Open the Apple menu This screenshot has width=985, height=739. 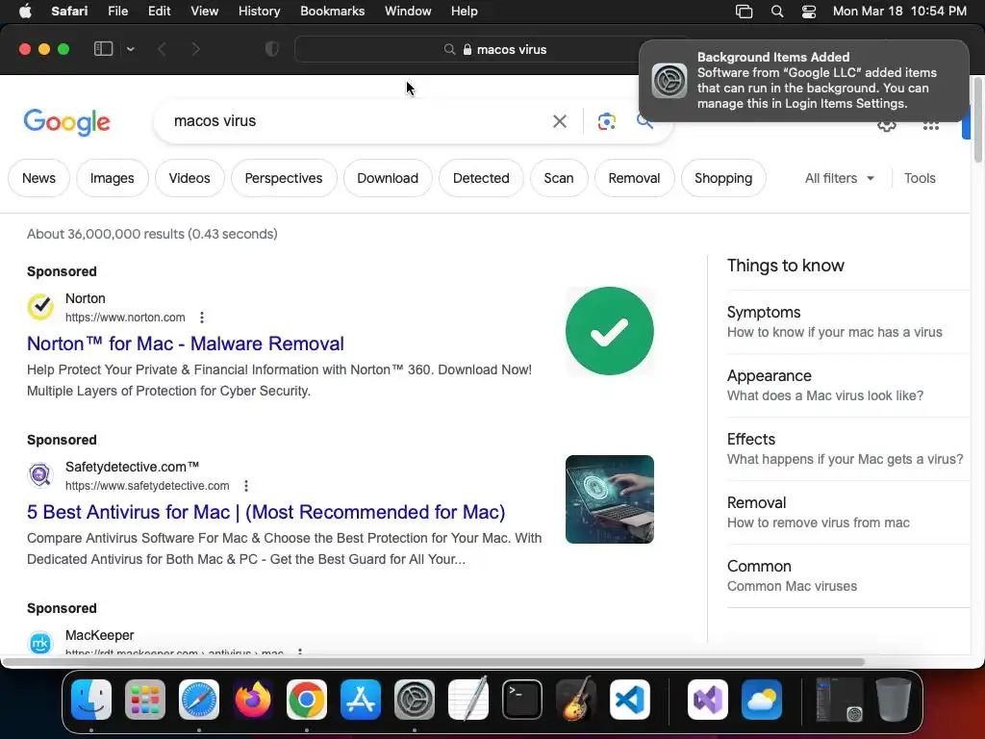pos(25,11)
